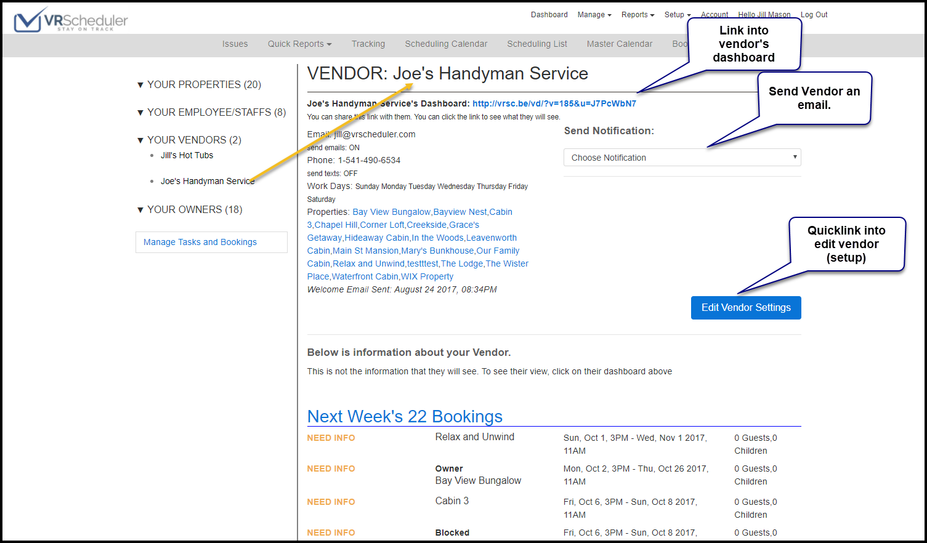Click the Sun, Oct 1 booking date range
Screen dimensions: 927x543
[635, 444]
